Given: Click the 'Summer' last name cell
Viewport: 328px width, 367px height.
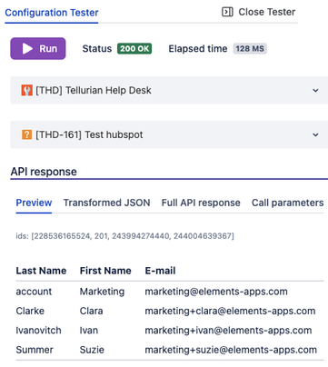Looking at the screenshot, I should click(35, 350).
